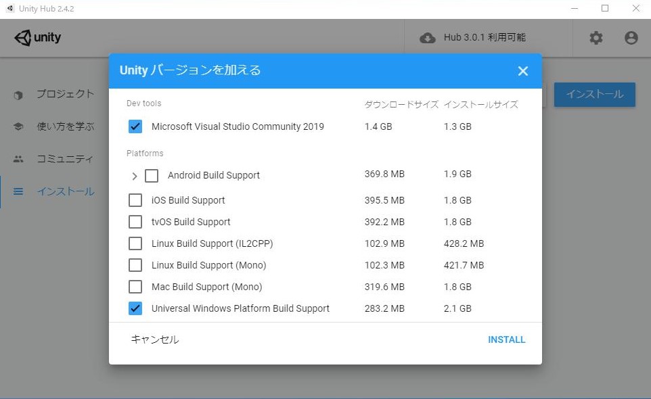651x399 pixels.
Task: Click the Platforms section heading
Action: click(x=145, y=154)
